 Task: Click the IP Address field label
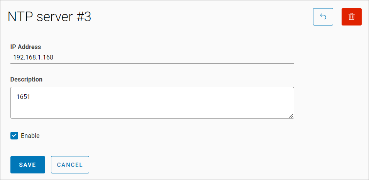click(x=25, y=47)
